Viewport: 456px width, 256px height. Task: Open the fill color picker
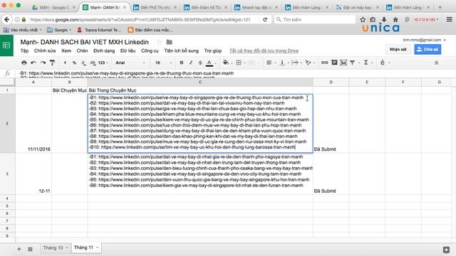click(x=226, y=63)
